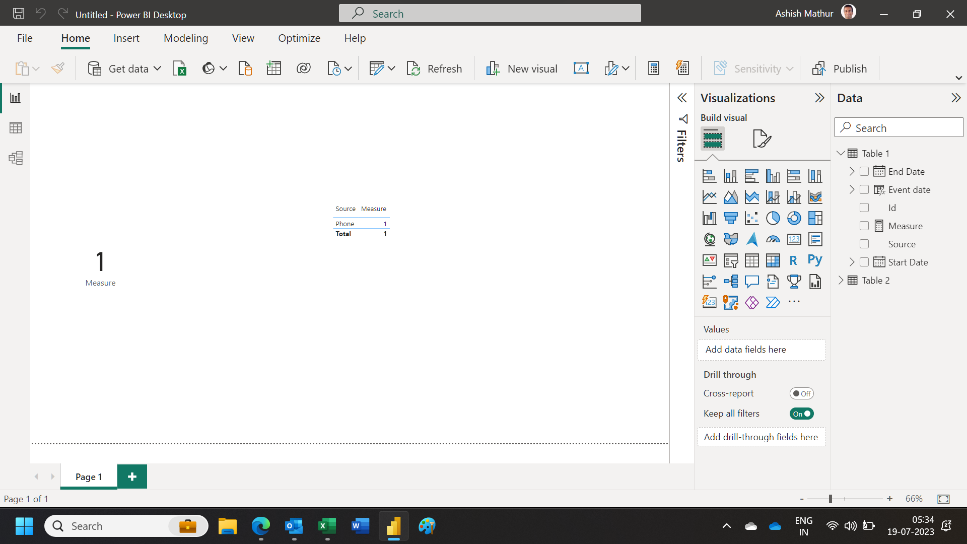Save the report with the floppy icon

19,14
